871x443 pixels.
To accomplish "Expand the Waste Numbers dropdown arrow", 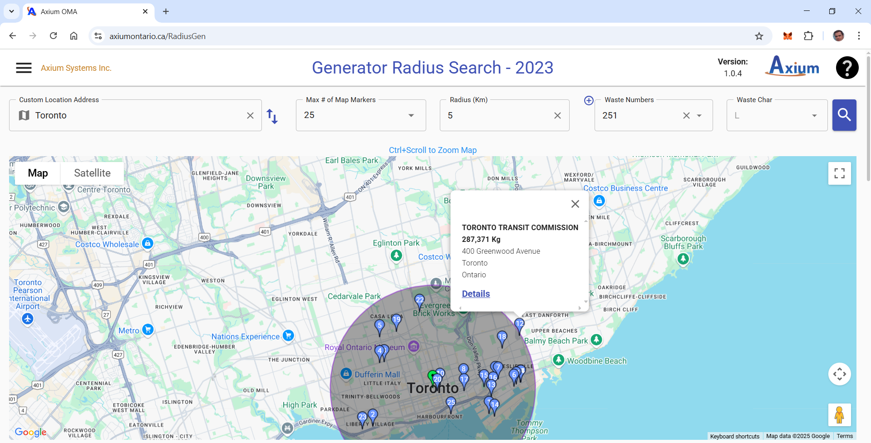I will [x=699, y=116].
